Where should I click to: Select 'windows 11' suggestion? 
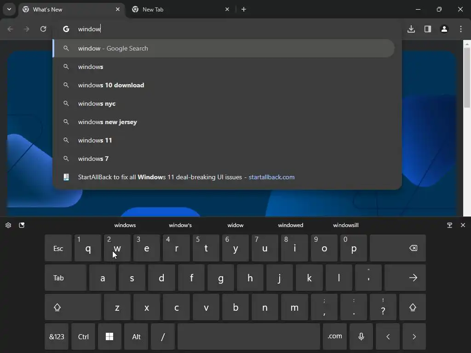click(x=224, y=140)
